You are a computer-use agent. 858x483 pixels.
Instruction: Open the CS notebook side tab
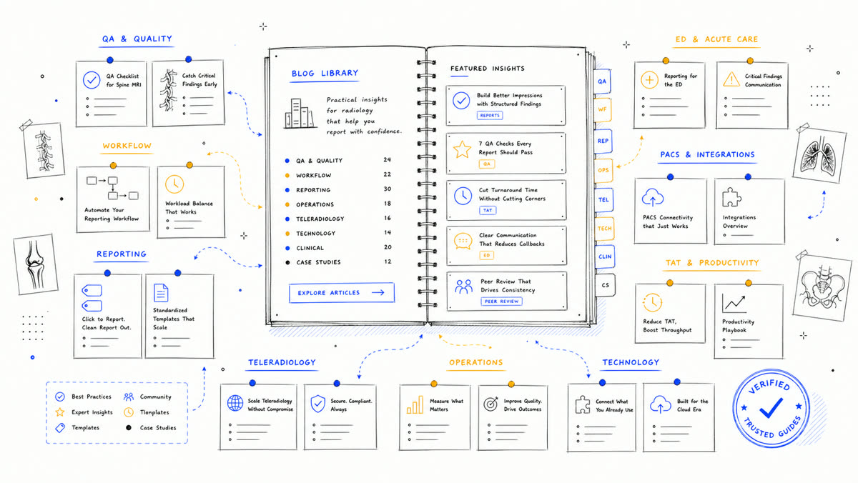pyautogui.click(x=606, y=285)
